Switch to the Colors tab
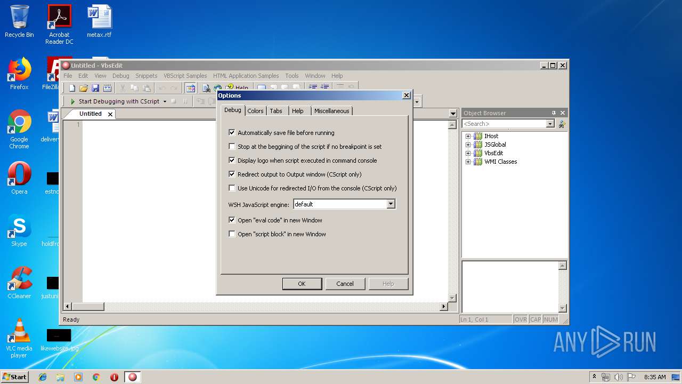 255,111
